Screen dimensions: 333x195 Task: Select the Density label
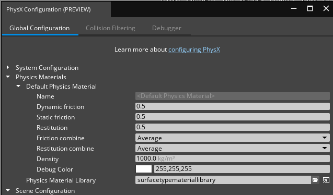tap(48, 159)
